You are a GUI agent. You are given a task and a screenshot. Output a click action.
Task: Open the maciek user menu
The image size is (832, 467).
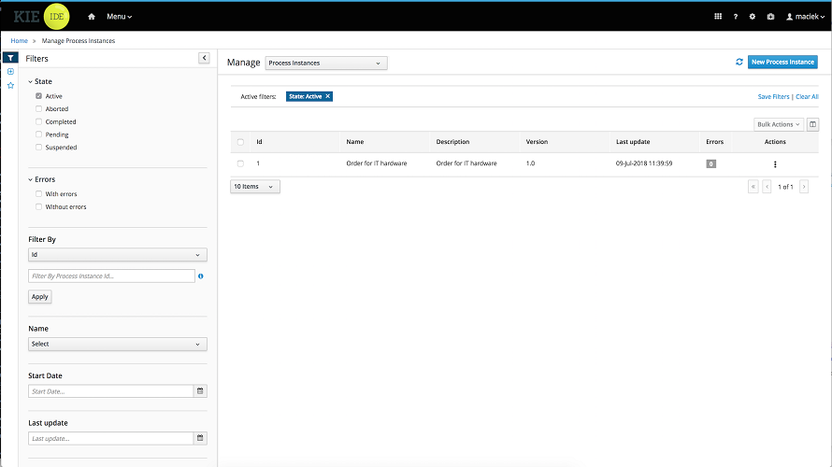point(805,17)
